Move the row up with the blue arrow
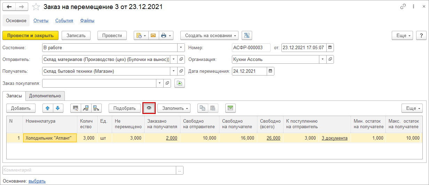 [48, 108]
